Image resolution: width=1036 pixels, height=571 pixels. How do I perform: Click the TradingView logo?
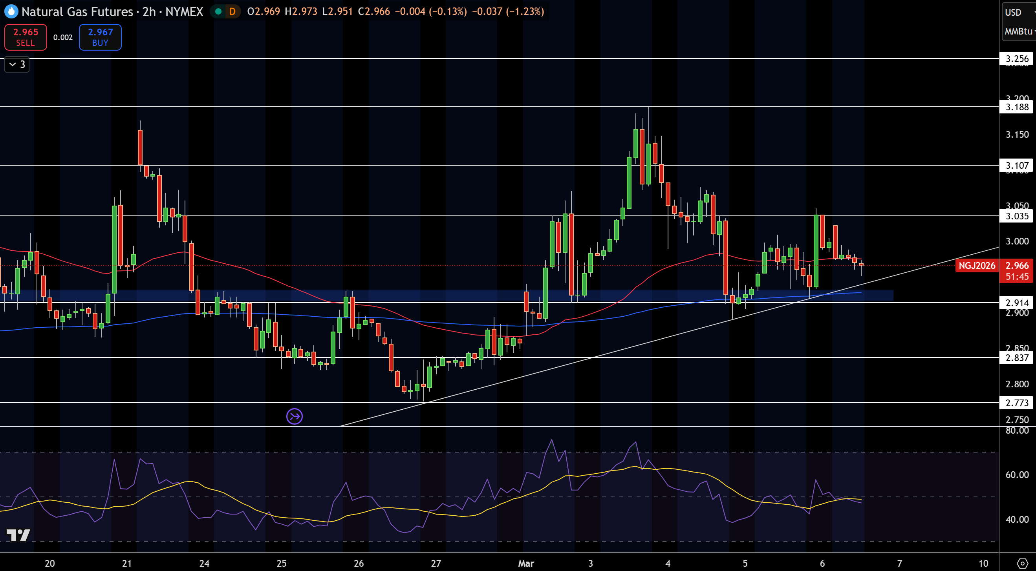(x=18, y=535)
